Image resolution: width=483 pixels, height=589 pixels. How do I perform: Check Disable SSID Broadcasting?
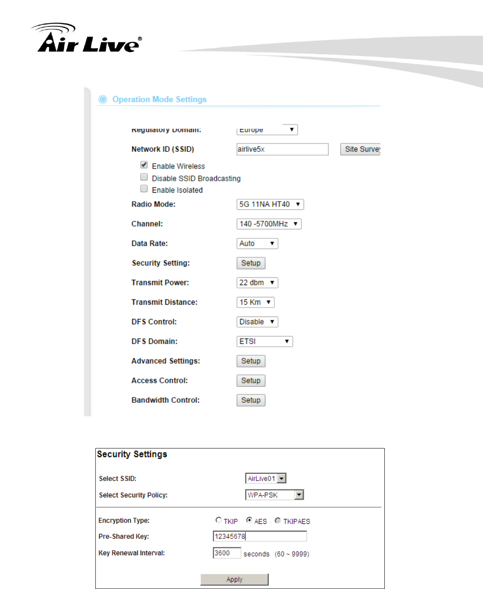click(x=144, y=177)
